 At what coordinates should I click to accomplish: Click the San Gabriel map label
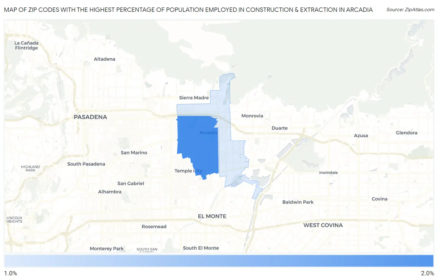pyautogui.click(x=131, y=183)
